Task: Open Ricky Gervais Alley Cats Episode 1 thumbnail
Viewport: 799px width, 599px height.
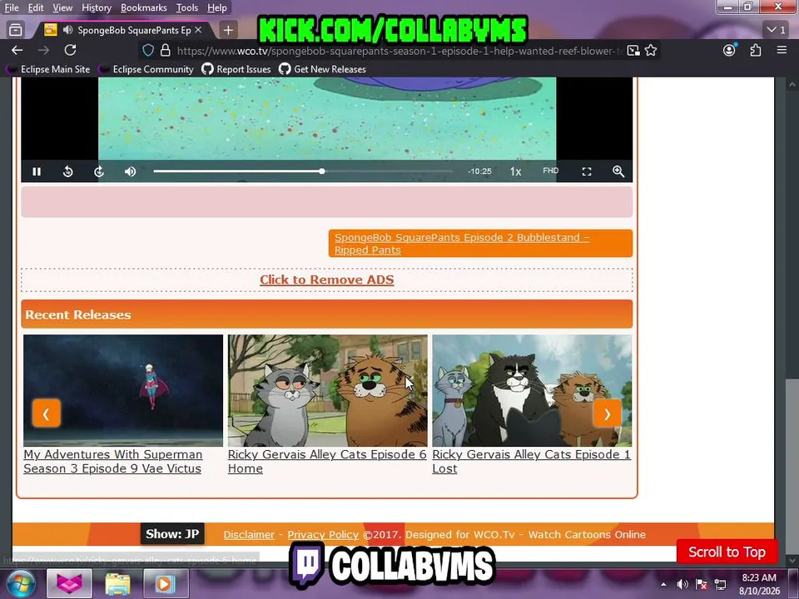Action: click(x=532, y=390)
